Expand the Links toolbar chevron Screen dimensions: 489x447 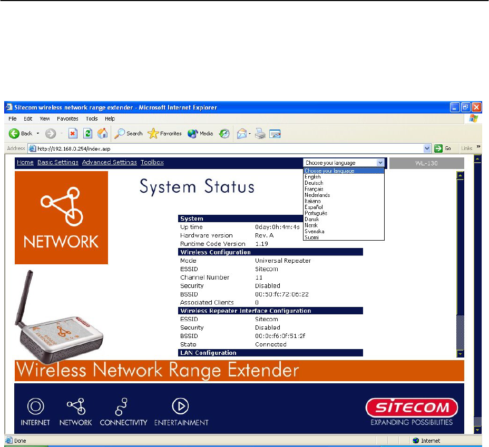pos(478,146)
